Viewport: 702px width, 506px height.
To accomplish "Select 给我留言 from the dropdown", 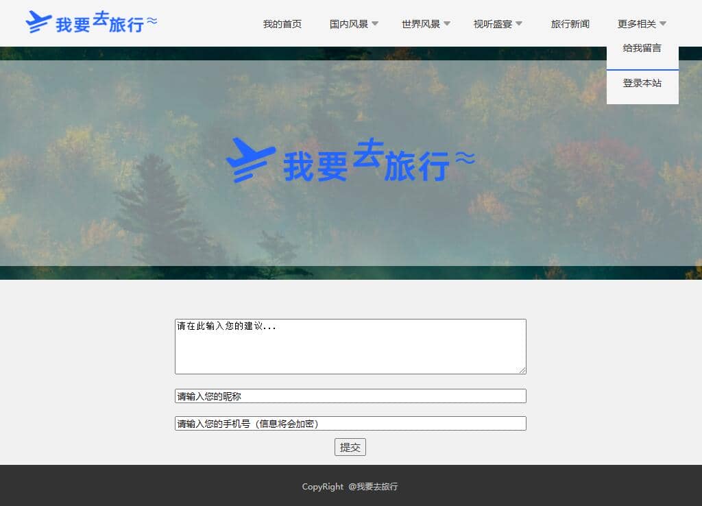I will click(x=642, y=49).
